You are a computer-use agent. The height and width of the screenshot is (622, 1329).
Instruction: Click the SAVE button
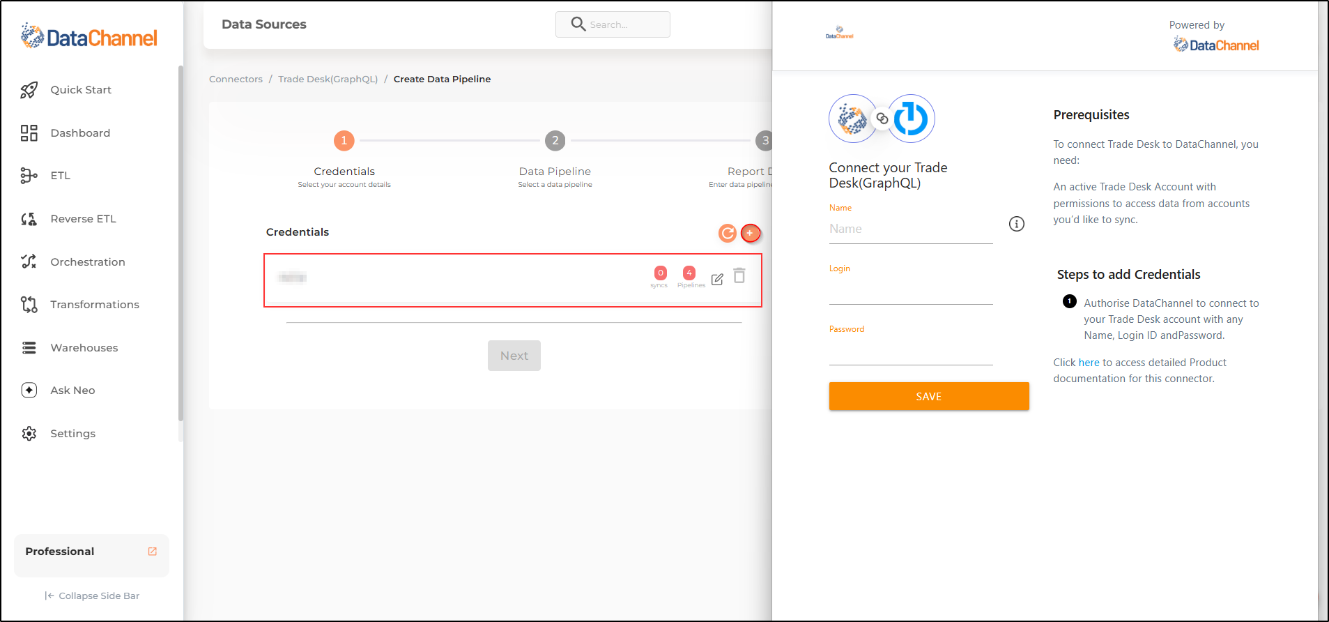(929, 396)
